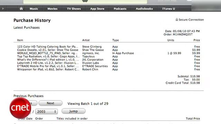Click the Tax $0.00 line
This screenshot has height=124, width=221.
coord(192,80)
